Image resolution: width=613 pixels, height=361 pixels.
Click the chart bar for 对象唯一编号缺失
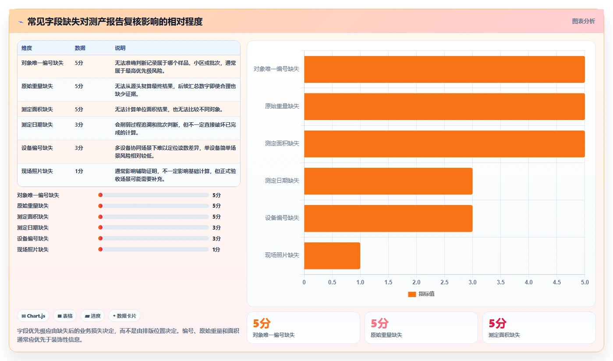coord(444,69)
